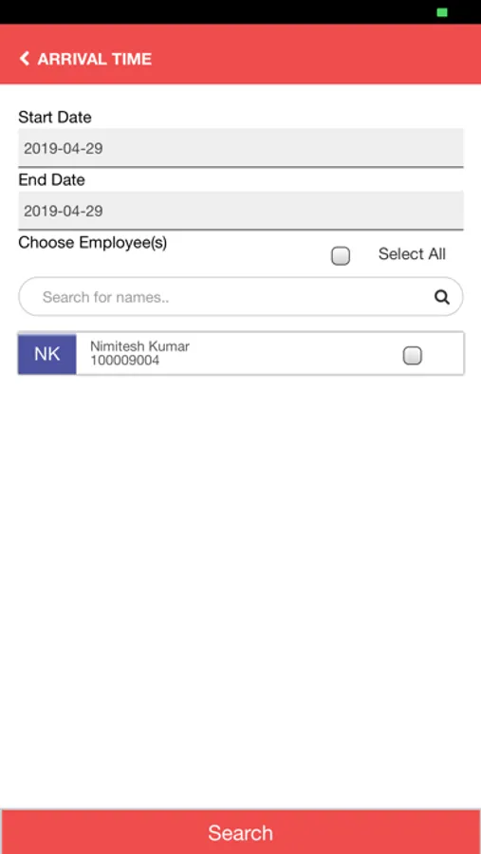Tap the black status bar
481x854 pixels.
218,12
